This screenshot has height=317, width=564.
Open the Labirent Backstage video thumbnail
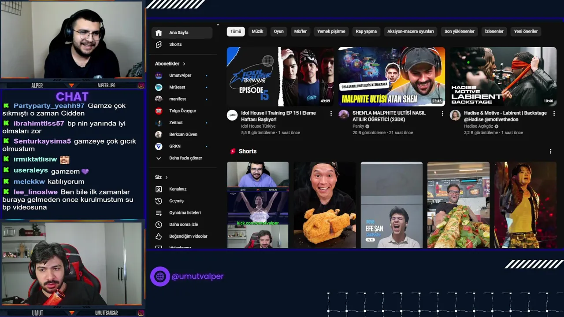click(503, 77)
